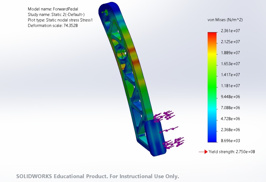Click the 'Yield strength: 2.750e+08' label
Viewport: 266px width, 182px height.
[232, 152]
